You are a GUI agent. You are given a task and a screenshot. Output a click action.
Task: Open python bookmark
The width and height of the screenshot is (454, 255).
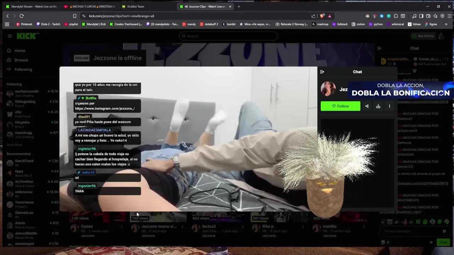tap(376, 24)
